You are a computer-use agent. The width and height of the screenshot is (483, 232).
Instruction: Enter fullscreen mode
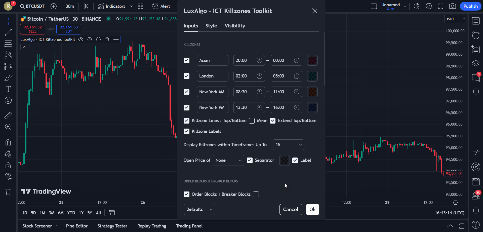click(x=440, y=6)
